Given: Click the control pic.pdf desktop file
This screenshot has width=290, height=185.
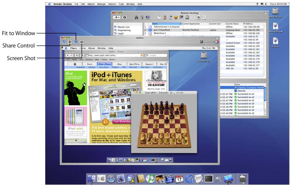Looking at the screenshot, I should 276,28.
